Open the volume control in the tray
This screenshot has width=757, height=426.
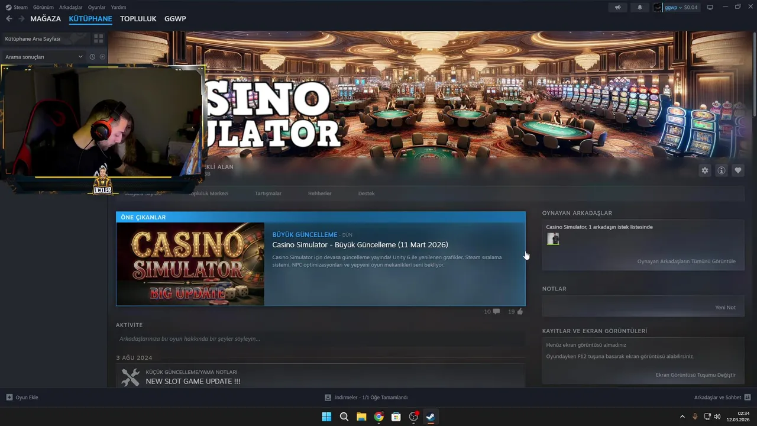point(717,417)
